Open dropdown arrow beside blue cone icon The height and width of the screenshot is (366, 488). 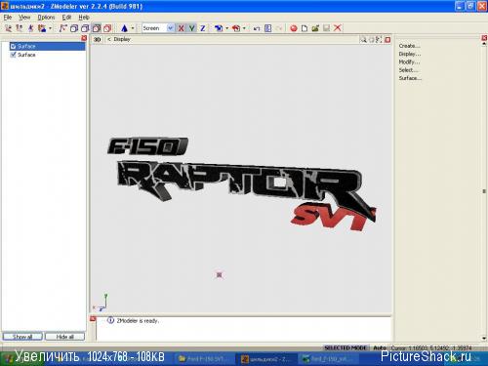pyautogui.click(x=133, y=28)
